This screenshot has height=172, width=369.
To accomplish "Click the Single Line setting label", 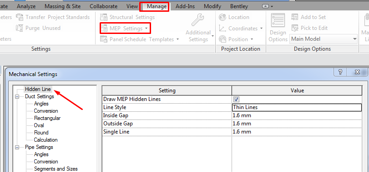I will click(x=116, y=132).
